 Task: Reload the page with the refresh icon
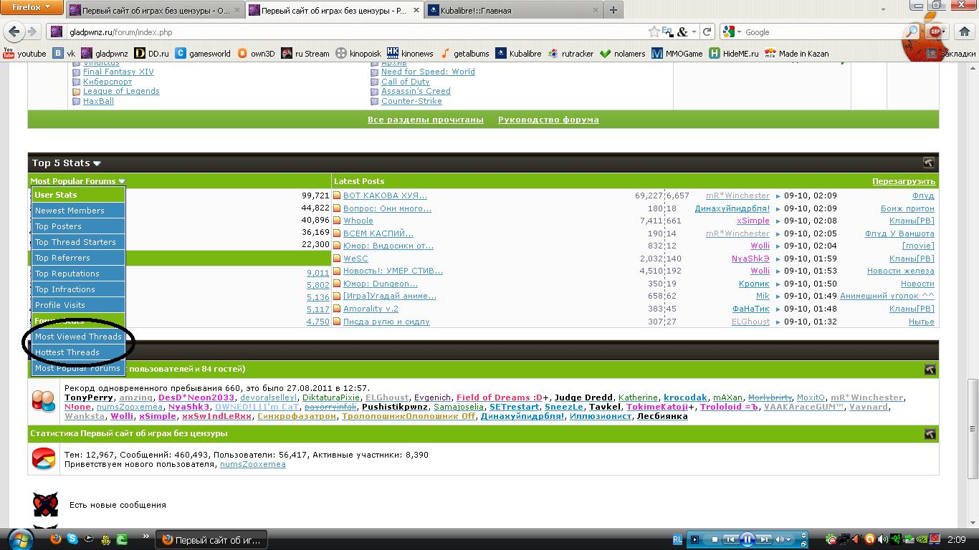[707, 32]
